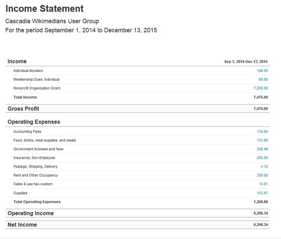Click the Accounting Fees amount 134.94
The image size is (281, 239).
(262, 132)
